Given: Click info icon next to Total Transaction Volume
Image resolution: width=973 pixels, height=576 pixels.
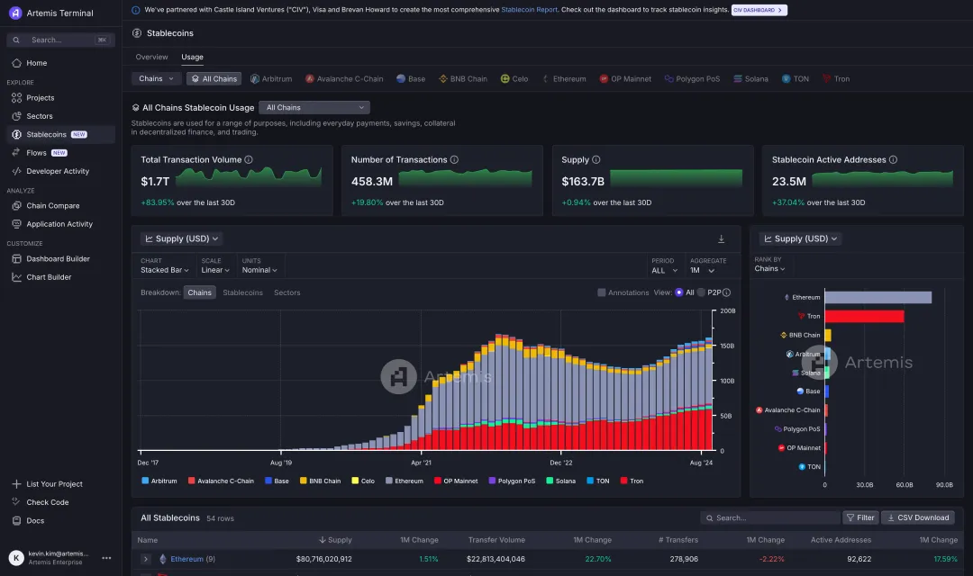Looking at the screenshot, I should coord(249,160).
